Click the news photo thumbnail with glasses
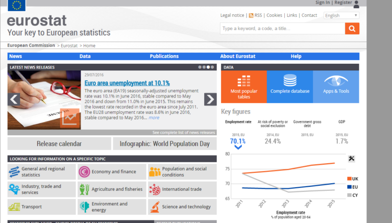392x223 pixels. click(x=44, y=100)
